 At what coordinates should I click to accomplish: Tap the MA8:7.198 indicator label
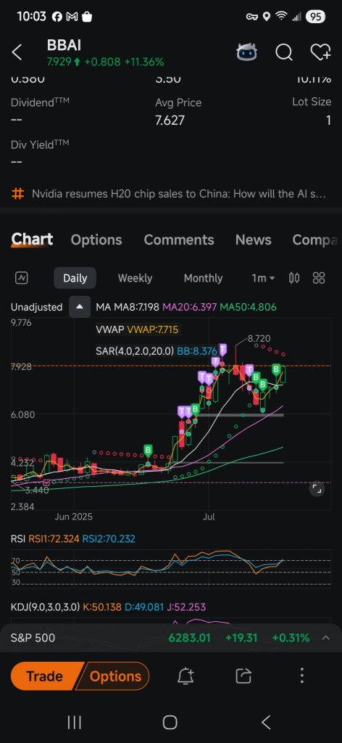click(x=137, y=307)
